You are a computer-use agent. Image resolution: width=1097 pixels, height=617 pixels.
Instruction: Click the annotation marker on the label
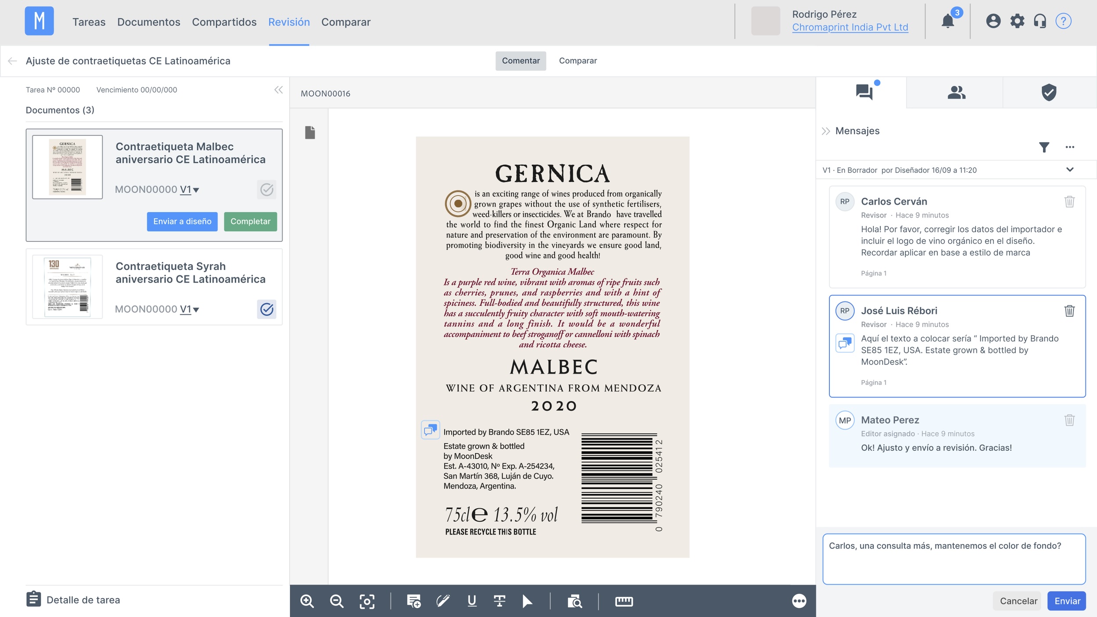pos(430,430)
